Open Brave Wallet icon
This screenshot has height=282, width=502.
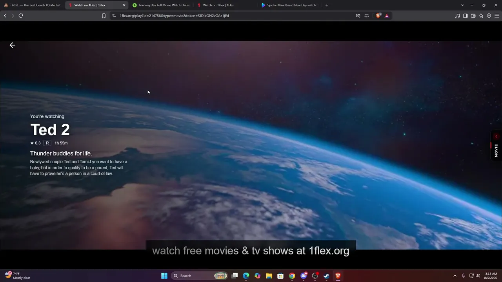click(x=473, y=16)
